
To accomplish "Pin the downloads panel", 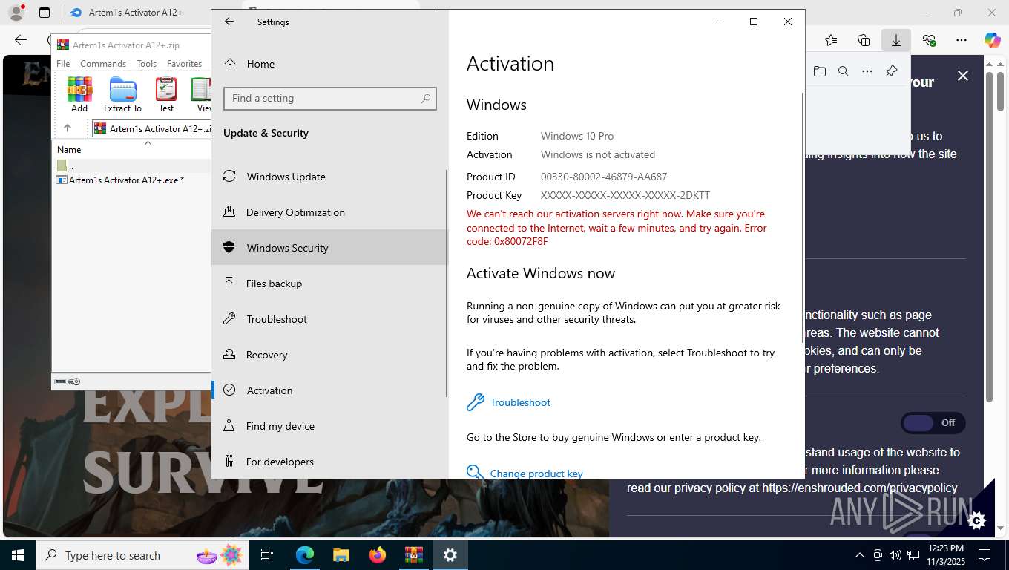I will 892,71.
